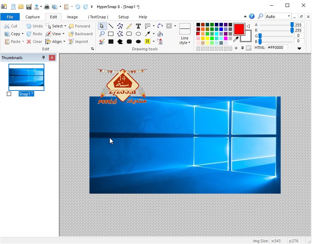Add custom color with plus icon
312x244 pixels.
point(236,48)
